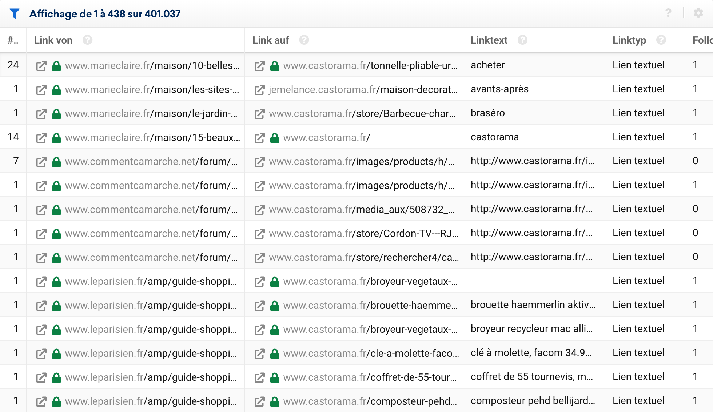Select 'broyeur recycleur mac alli...' link text
Image resolution: width=713 pixels, height=412 pixels.
[x=531, y=329]
